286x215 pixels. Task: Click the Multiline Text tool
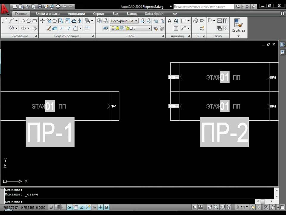pyautogui.click(x=170, y=21)
